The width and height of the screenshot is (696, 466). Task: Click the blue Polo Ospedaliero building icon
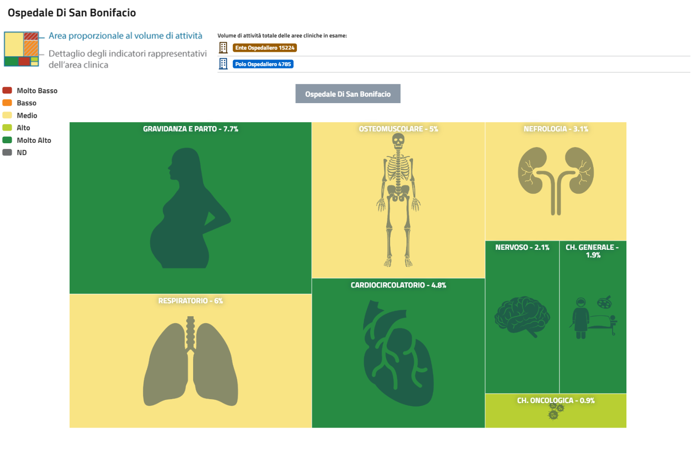223,64
